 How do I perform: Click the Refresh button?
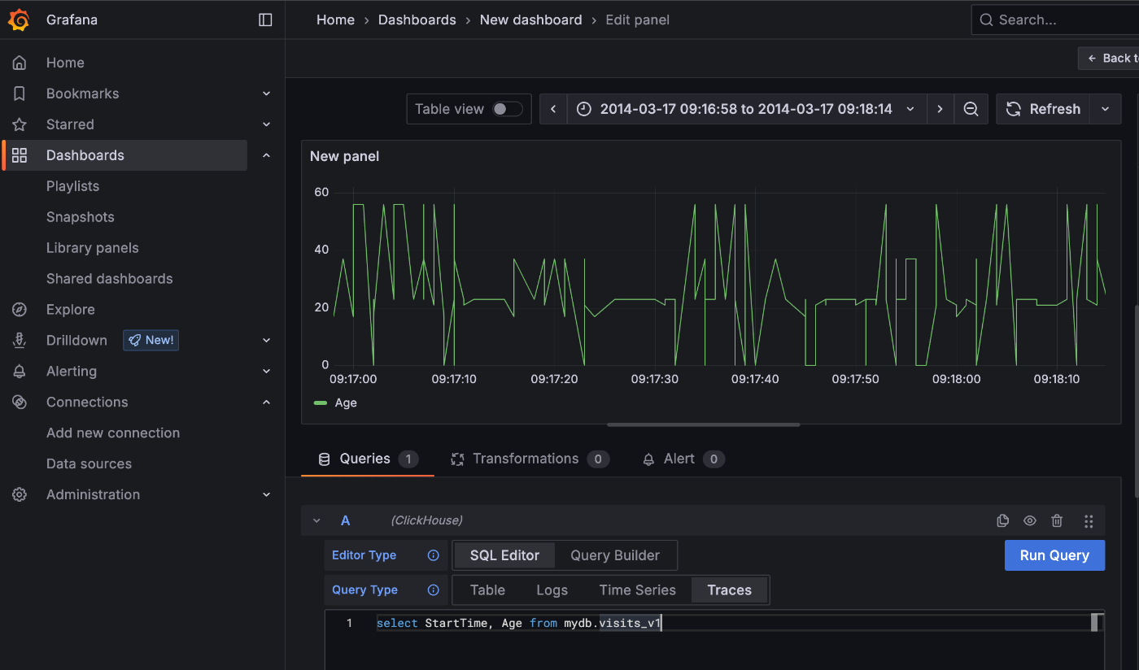1044,109
